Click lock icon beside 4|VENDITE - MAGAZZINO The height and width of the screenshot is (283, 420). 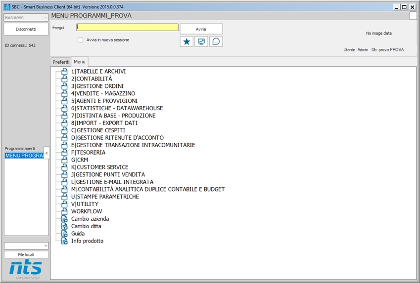(64, 93)
